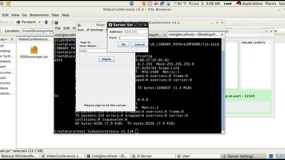Open Go menu in File Browser
The height and width of the screenshot is (160, 285).
(x=24, y=15)
